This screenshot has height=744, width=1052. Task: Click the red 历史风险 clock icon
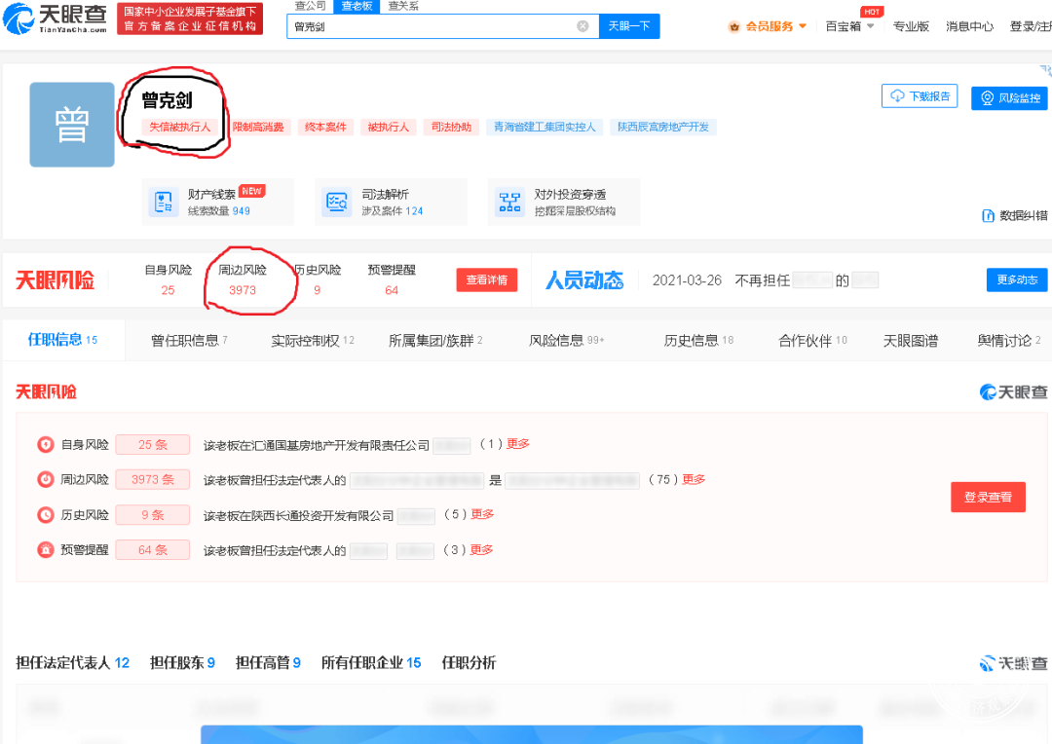46,514
